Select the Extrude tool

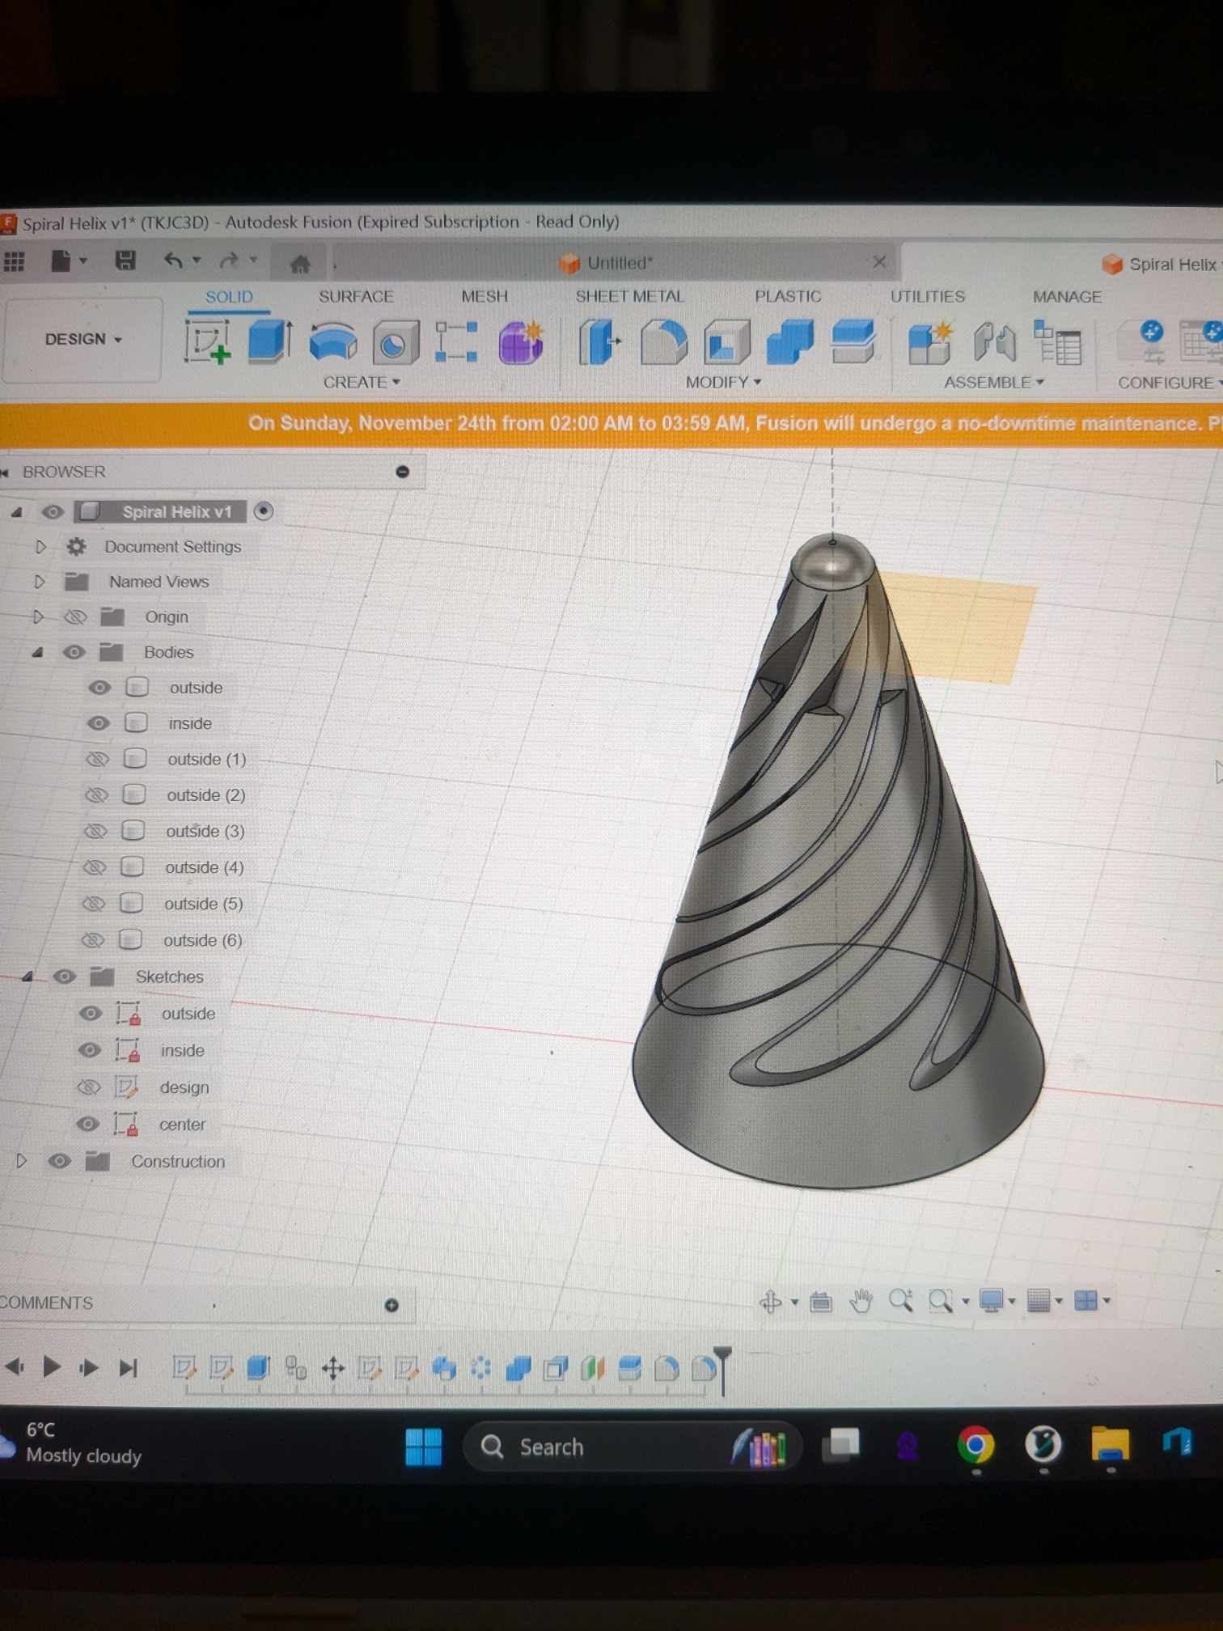(x=269, y=341)
